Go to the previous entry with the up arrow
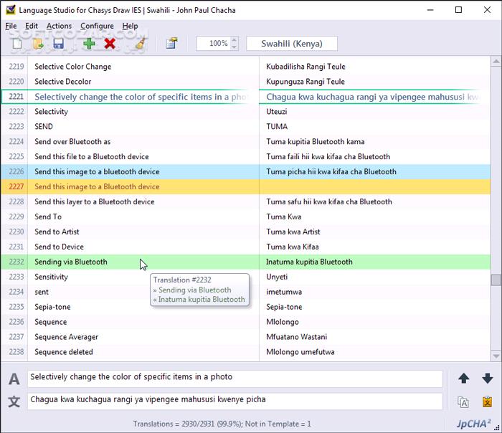The width and height of the screenshot is (502, 433). (463, 379)
